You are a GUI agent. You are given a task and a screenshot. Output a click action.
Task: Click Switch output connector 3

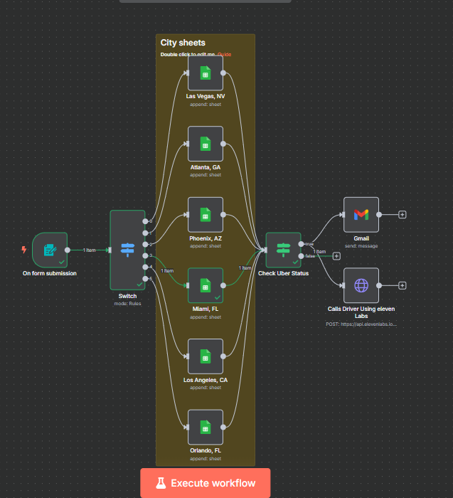145,255
